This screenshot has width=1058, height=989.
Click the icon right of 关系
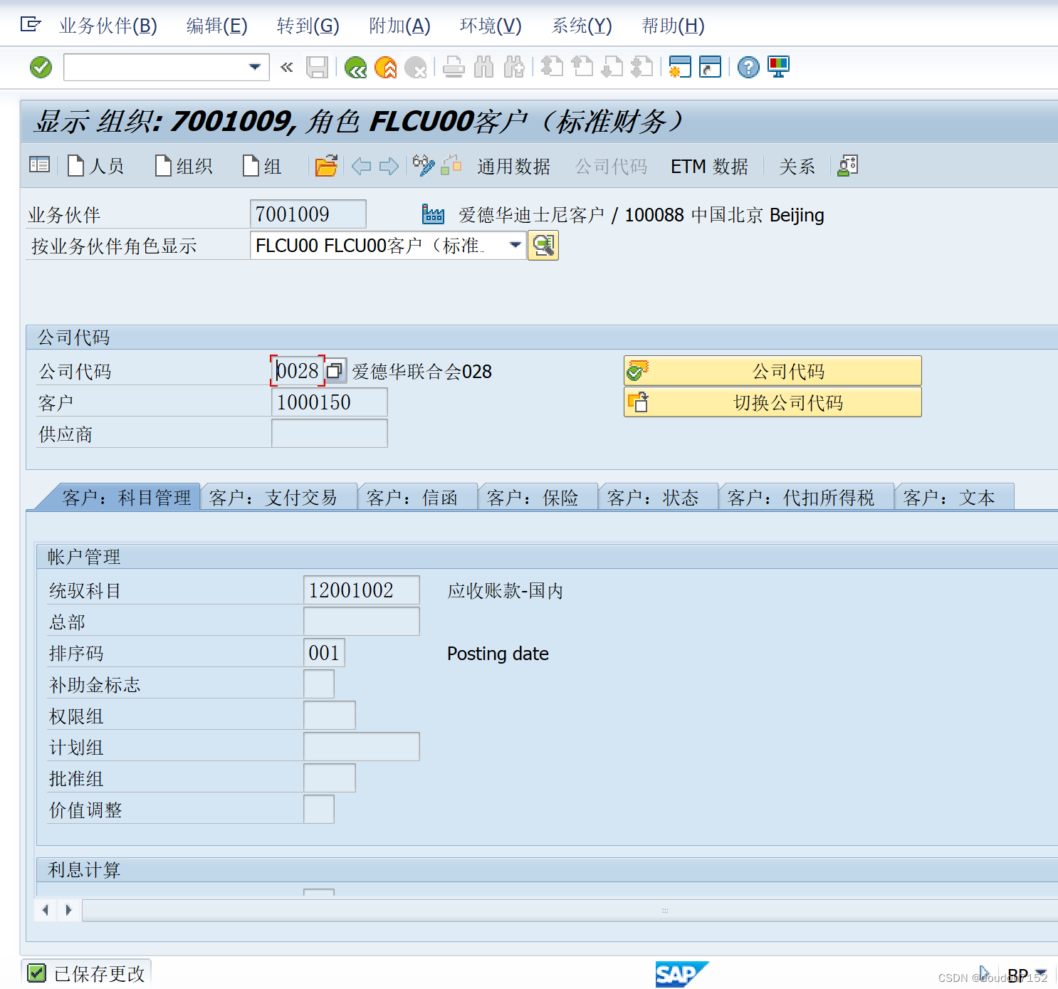click(848, 166)
